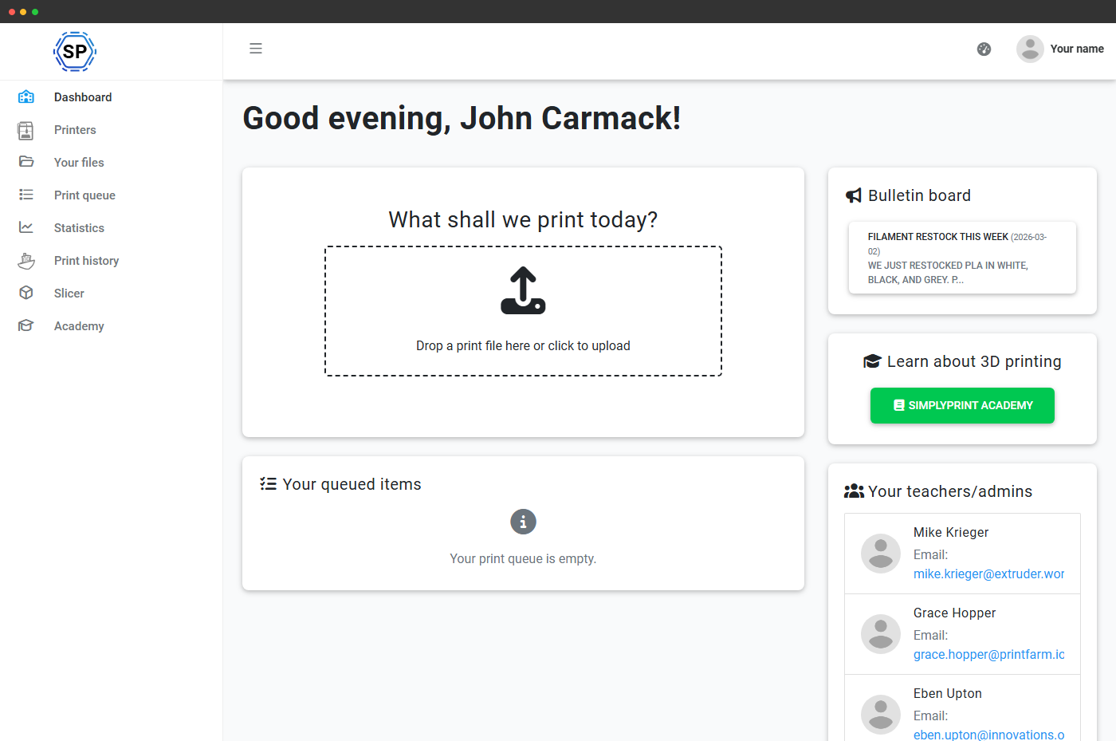Open mike.krieger email link
1116x741 pixels.
989,574
